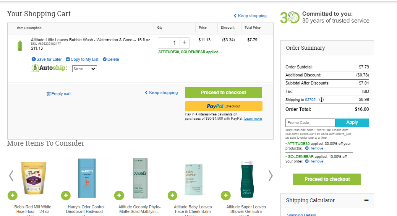Open the Autoship frequency dropdown
The width and height of the screenshot is (397, 216).
click(x=84, y=69)
